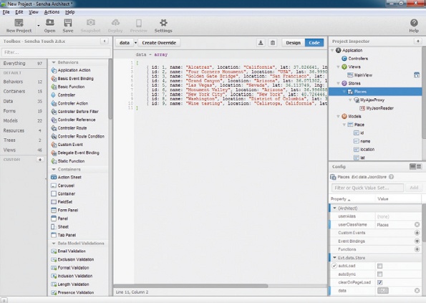Viewport: 426px width, 303px height.
Task: Collapse the Toolbox panel
Action: (x=105, y=42)
